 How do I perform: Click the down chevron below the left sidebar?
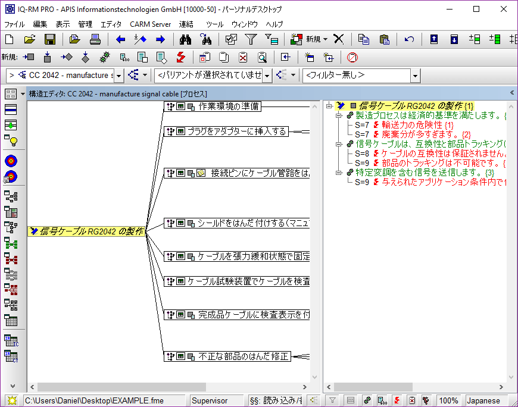point(13,386)
